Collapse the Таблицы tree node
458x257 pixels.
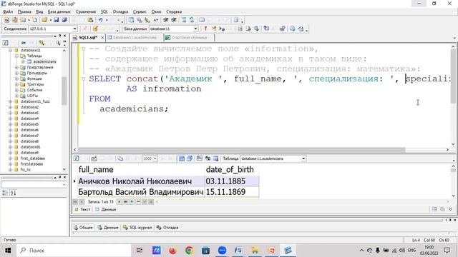[16, 56]
